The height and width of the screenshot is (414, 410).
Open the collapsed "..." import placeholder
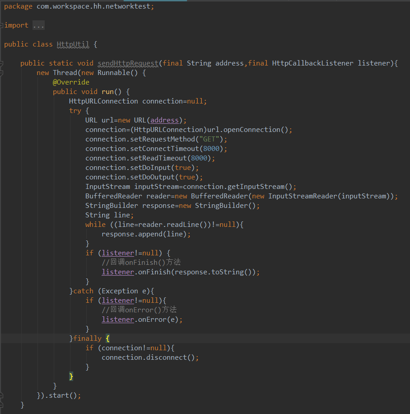coord(38,25)
